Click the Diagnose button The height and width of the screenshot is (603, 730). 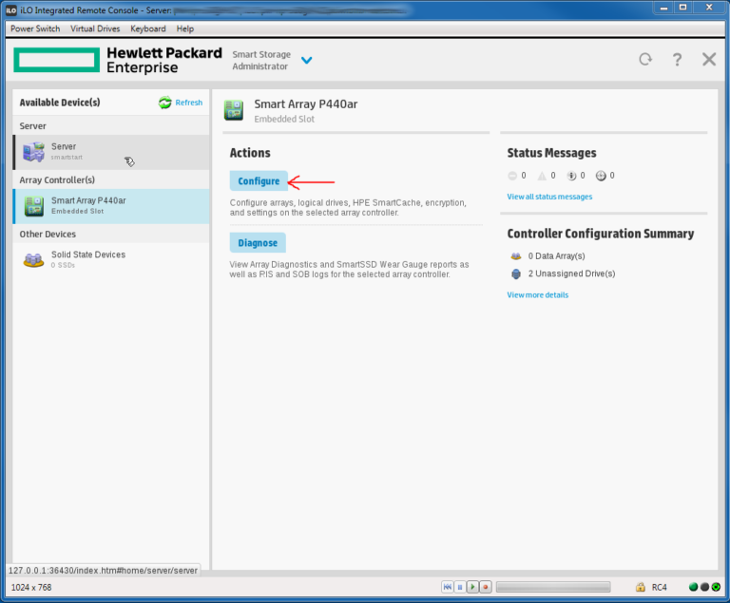258,243
